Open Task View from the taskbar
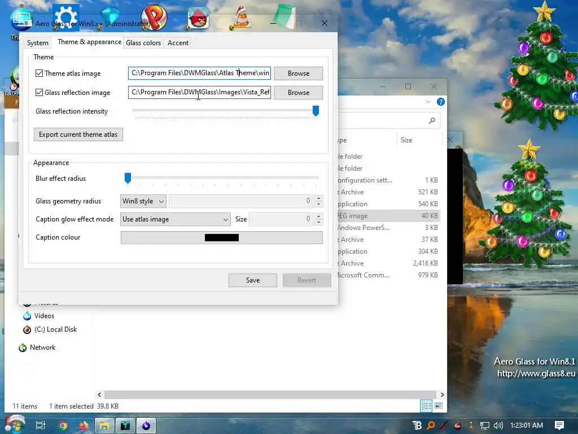This screenshot has width=578, height=434. click(x=41, y=426)
